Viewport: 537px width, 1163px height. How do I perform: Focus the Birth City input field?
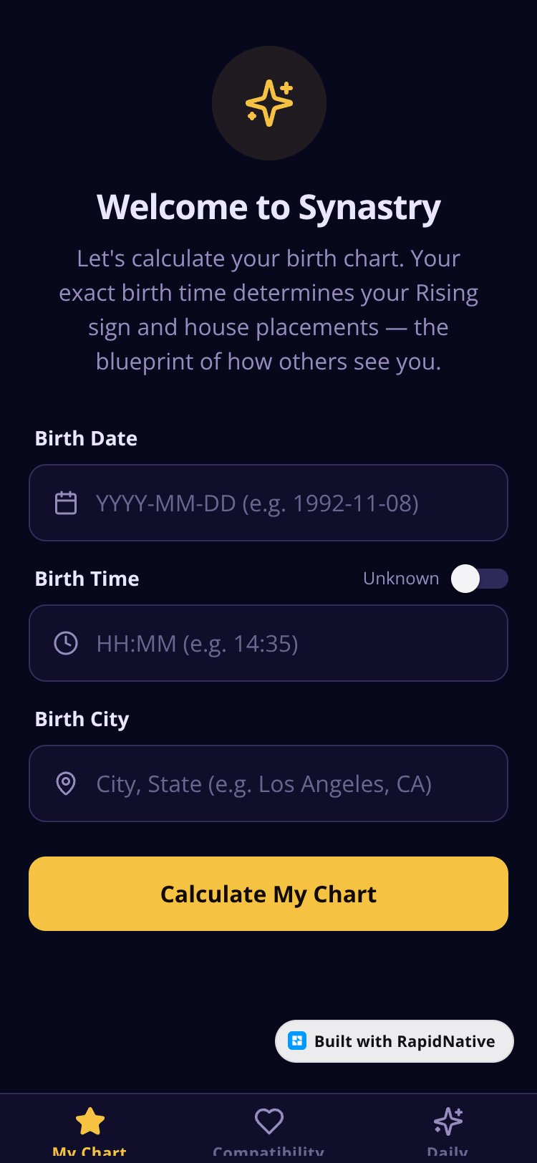point(268,783)
